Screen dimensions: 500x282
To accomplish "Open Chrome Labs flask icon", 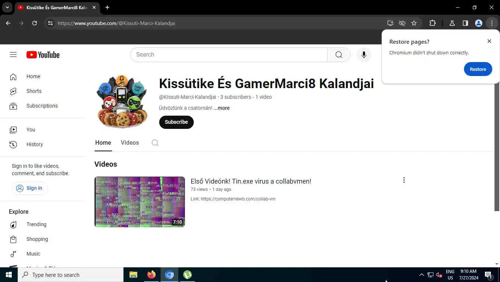I will coord(452,23).
